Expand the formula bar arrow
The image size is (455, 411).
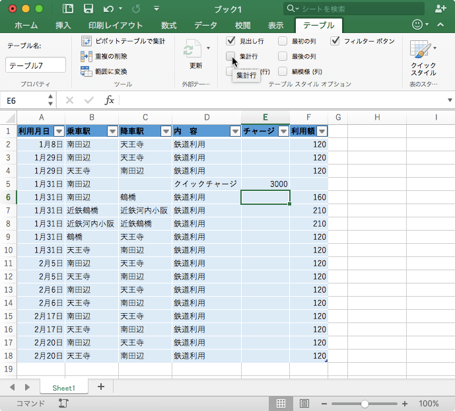pos(450,100)
